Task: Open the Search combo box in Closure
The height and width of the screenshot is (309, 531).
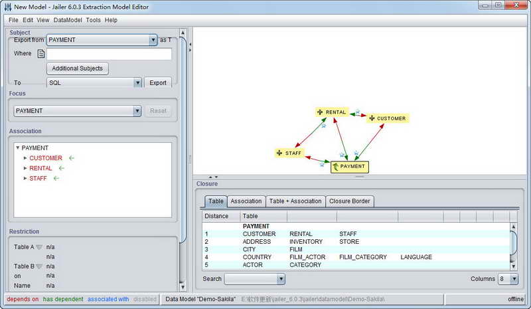Action: tap(281, 279)
